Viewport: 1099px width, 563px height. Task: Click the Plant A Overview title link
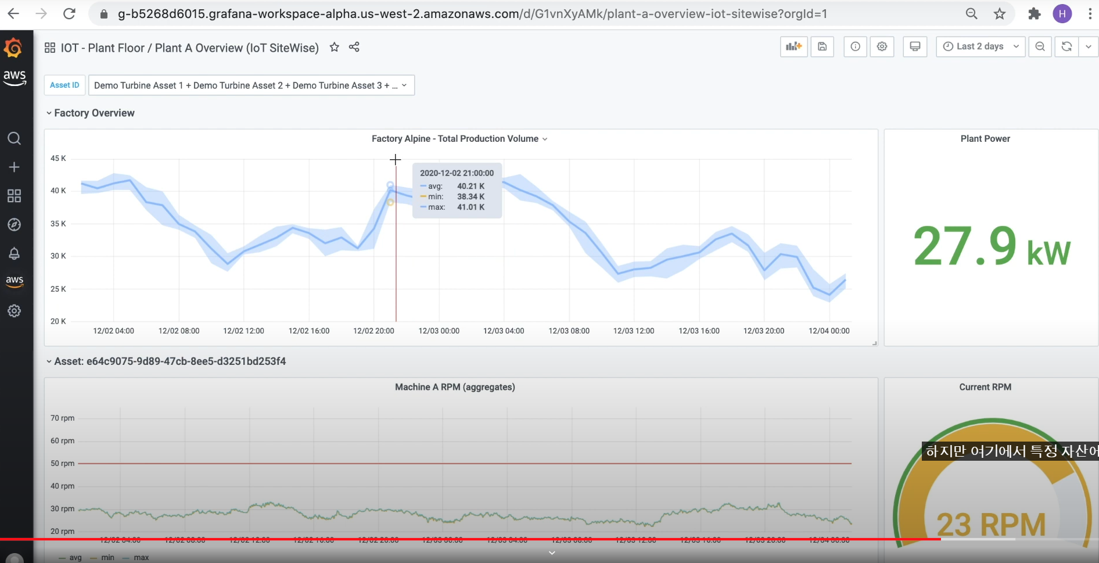237,48
